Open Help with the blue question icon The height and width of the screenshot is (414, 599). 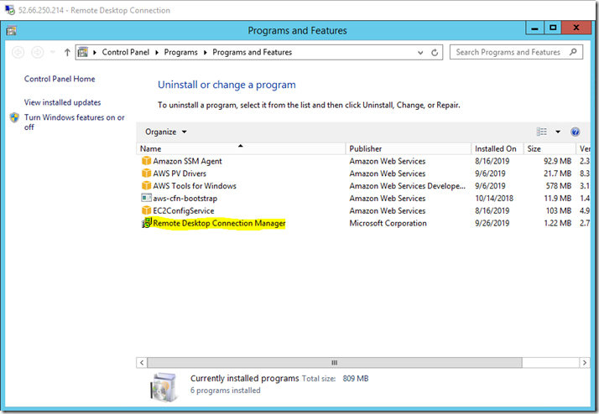click(575, 132)
